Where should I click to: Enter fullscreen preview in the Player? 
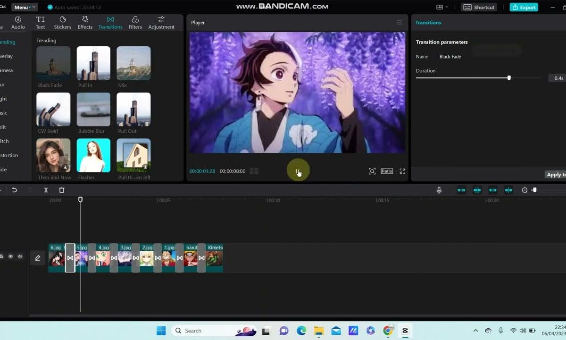pos(402,171)
